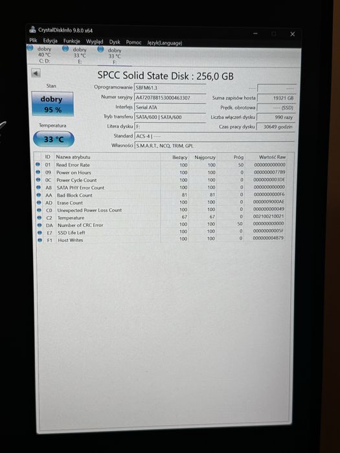Select the Number of CRC Error row
340x453 pixels.
click(161, 225)
